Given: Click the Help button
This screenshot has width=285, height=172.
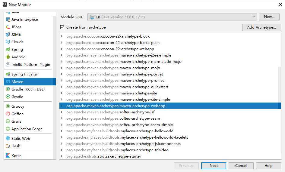Looking at the screenshot, I should 268,166.
